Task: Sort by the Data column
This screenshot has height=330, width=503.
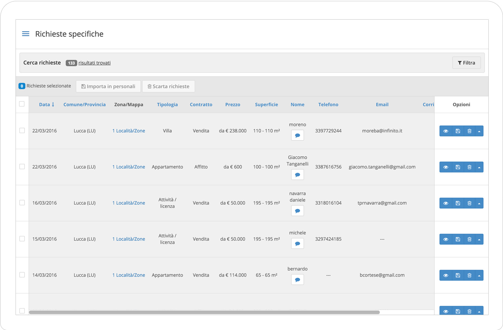Action: point(47,104)
